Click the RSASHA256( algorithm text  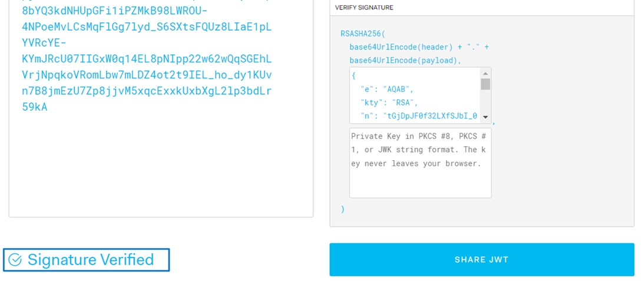[362, 34]
